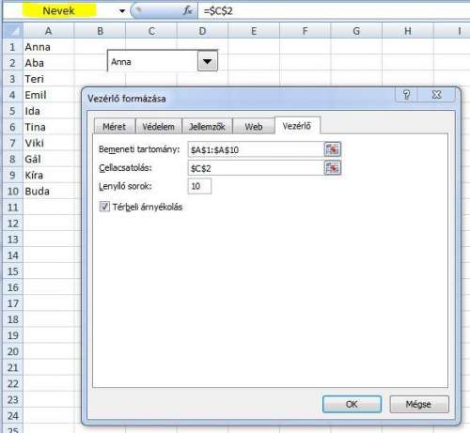Viewport: 470px width, 433px height.
Task: Select the Vezérlő tab
Action: click(x=297, y=126)
